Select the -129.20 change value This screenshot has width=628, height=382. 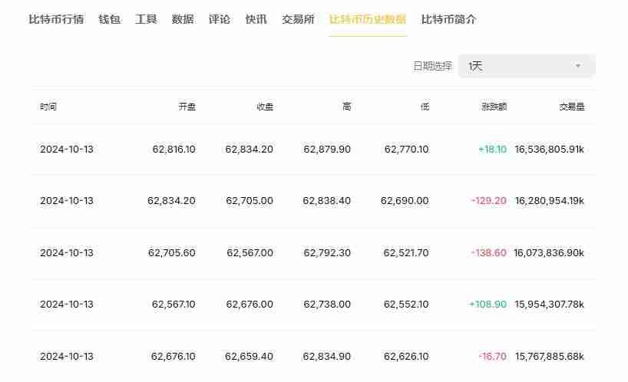point(489,201)
